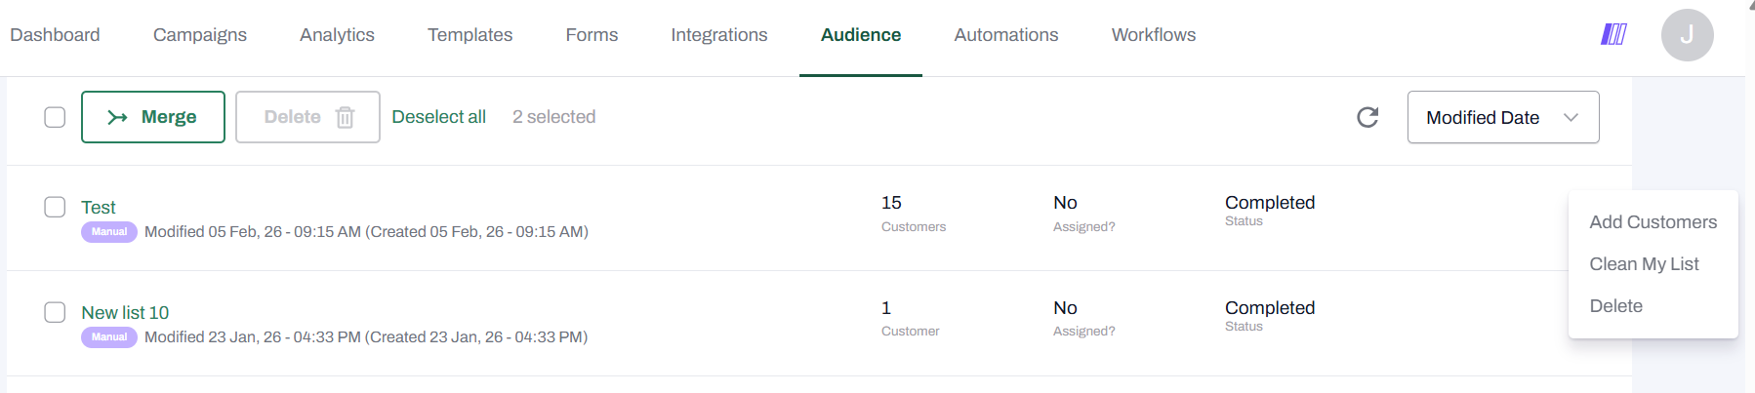Click the Manual tag under Test

tap(109, 232)
